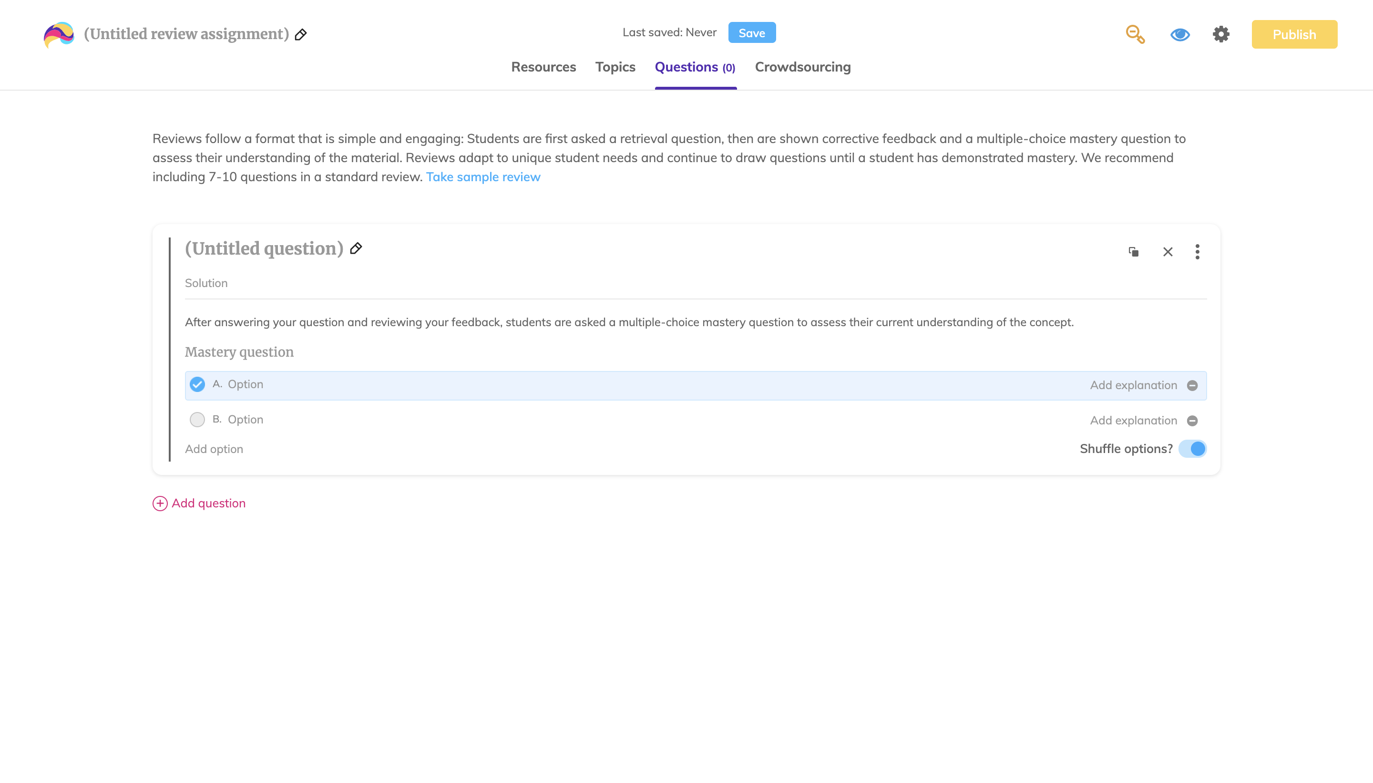
Task: Toggle the Shuffle options switch
Action: pos(1192,449)
